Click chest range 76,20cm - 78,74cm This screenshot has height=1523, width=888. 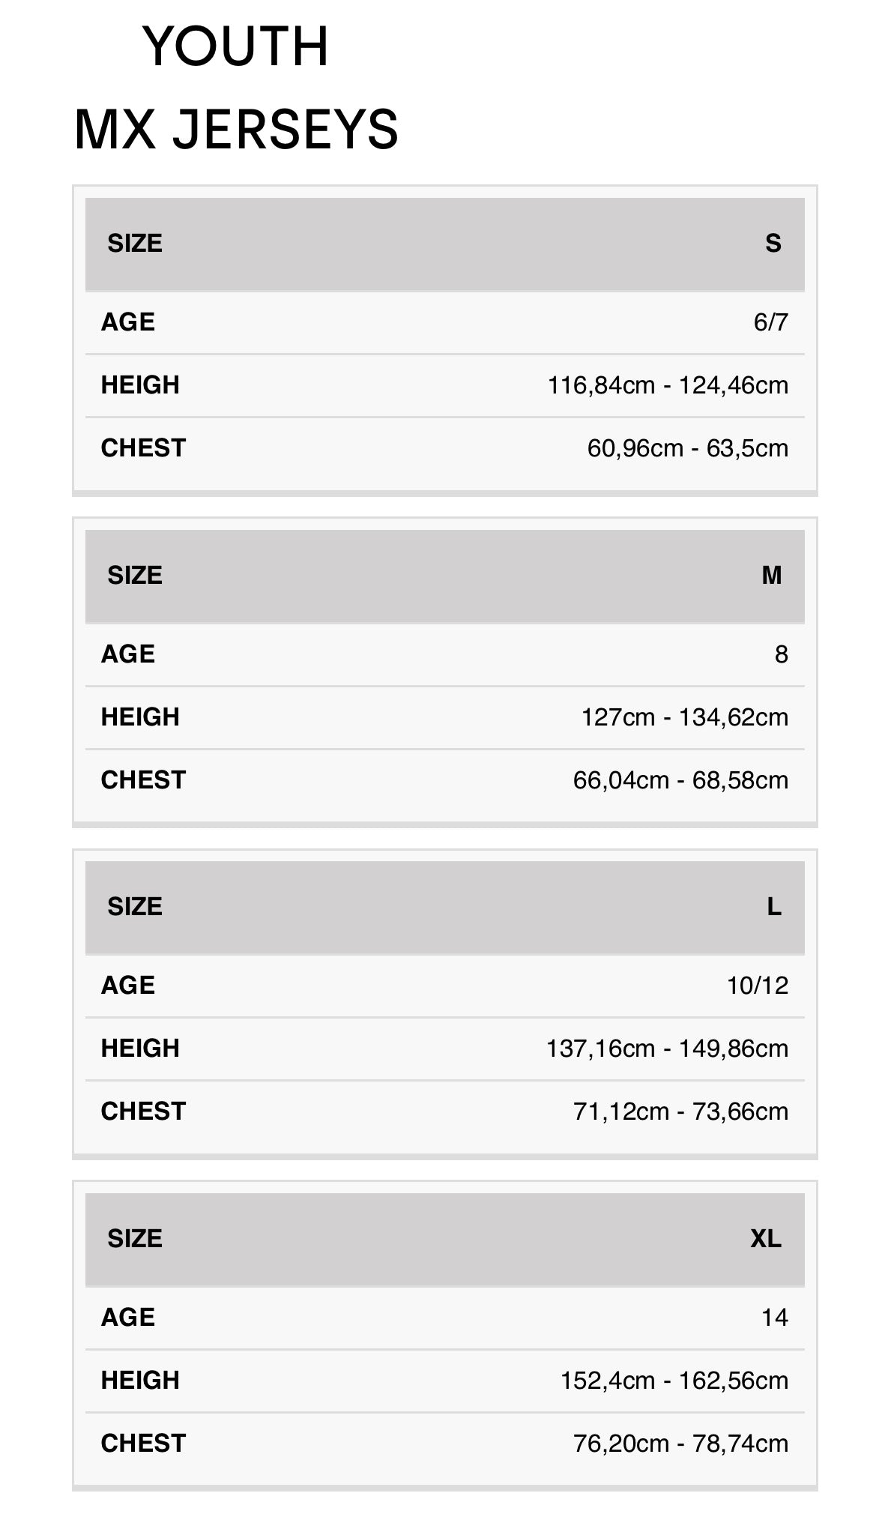tap(680, 1444)
